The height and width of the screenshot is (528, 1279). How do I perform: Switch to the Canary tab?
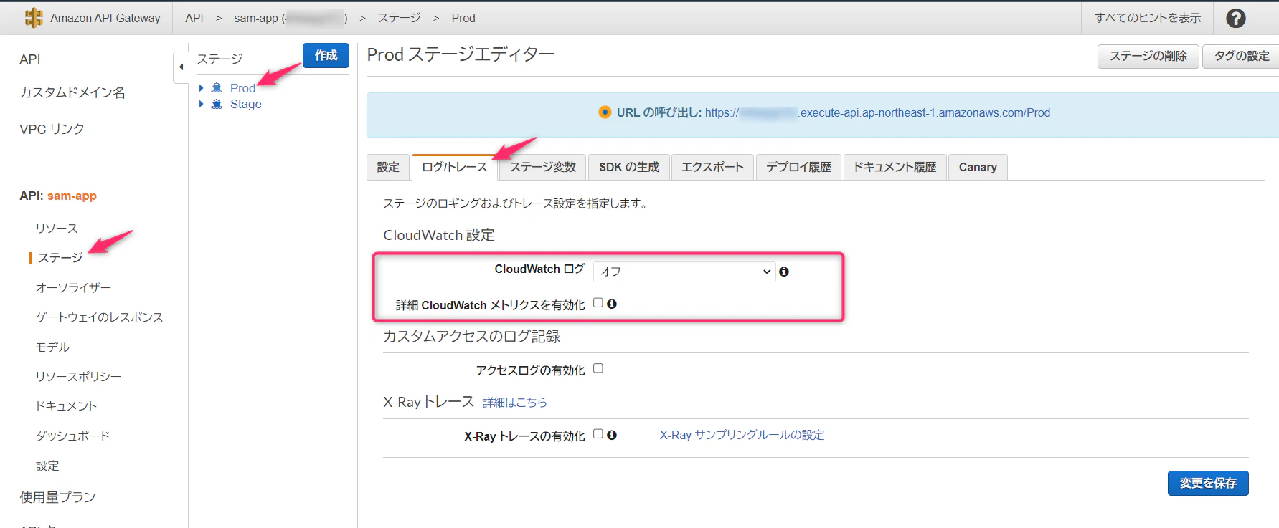pyautogui.click(x=978, y=167)
